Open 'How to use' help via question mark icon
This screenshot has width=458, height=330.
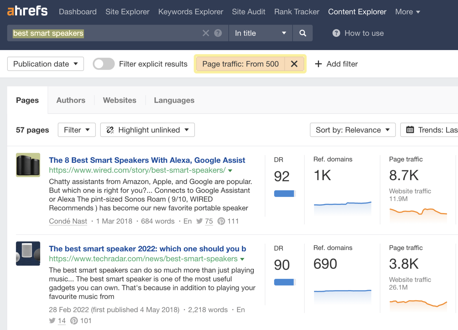tap(336, 33)
